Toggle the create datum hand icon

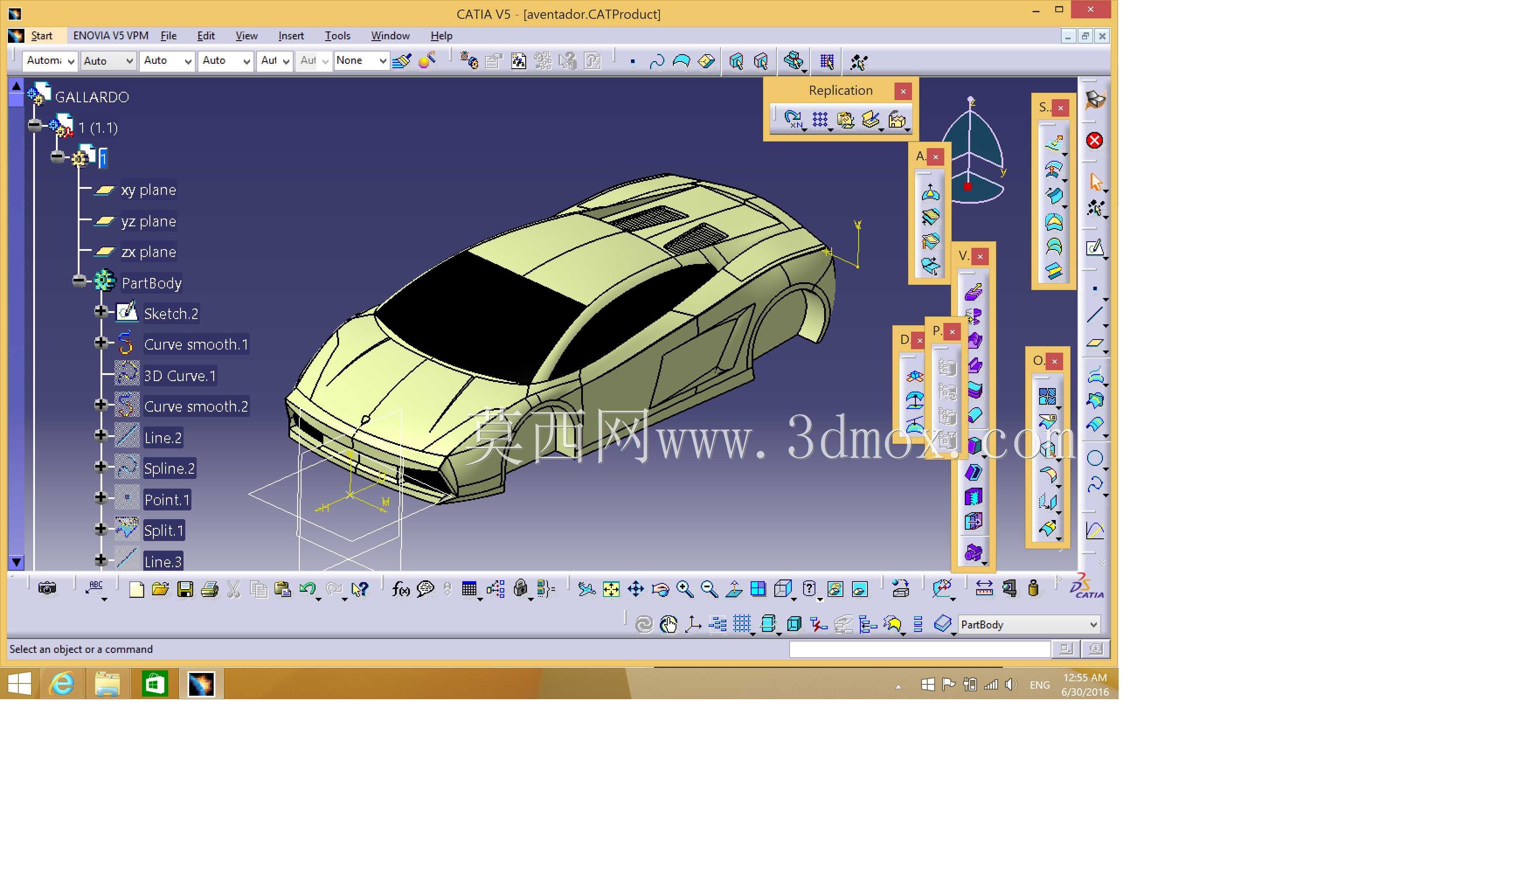[668, 624]
